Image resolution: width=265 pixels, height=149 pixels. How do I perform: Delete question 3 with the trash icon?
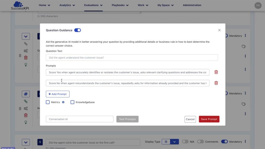pyautogui.click(x=26, y=58)
